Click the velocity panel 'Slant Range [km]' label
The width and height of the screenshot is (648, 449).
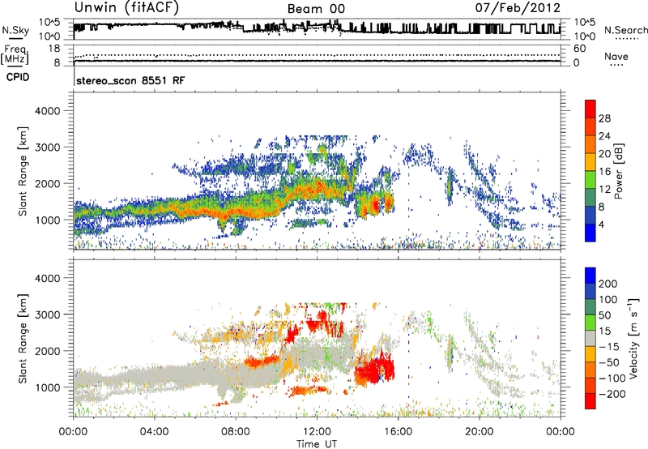[x=23, y=338]
